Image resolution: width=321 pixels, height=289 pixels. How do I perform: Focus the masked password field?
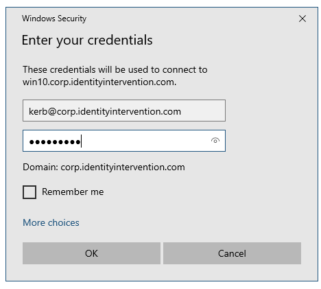tap(124, 141)
